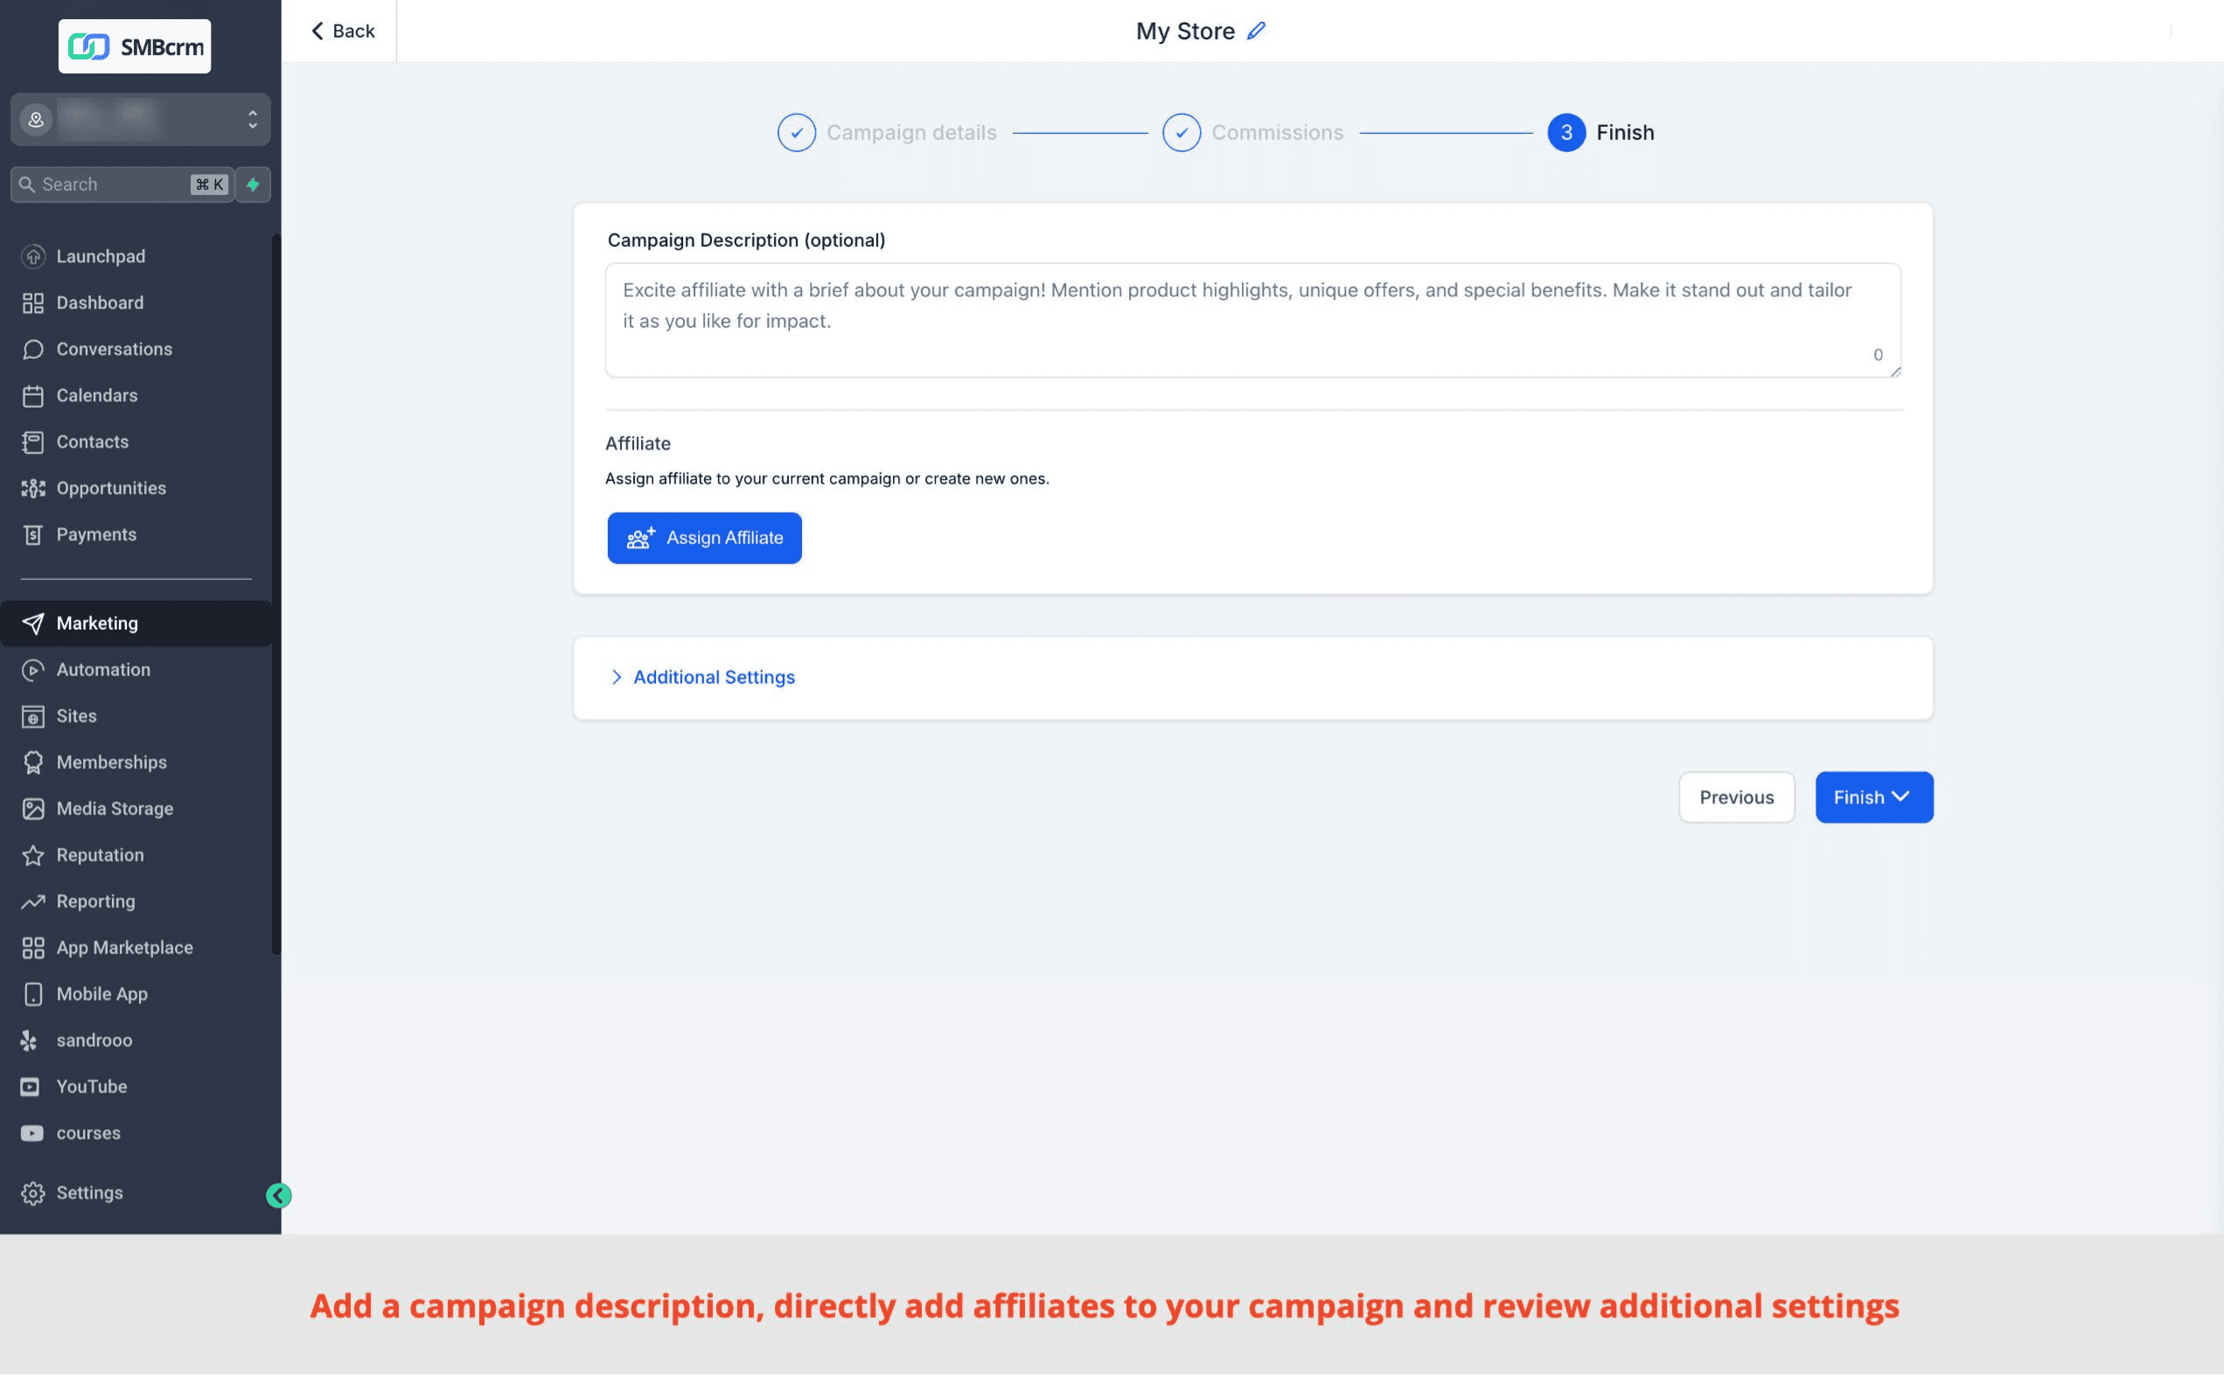
Task: Collapse sidebar with green arrow button
Action: pos(279,1197)
